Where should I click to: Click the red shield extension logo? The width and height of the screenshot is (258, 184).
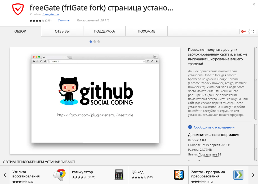[x=18, y=10]
